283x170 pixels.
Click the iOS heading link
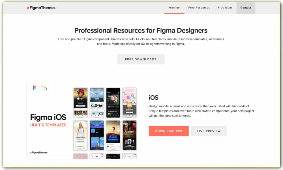pyautogui.click(x=153, y=97)
